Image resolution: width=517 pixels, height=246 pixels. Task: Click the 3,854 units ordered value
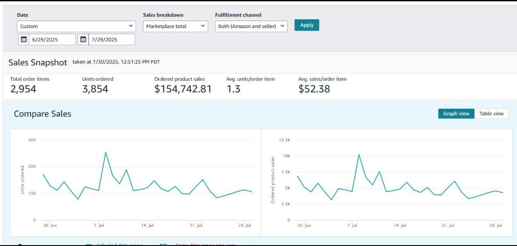point(95,89)
